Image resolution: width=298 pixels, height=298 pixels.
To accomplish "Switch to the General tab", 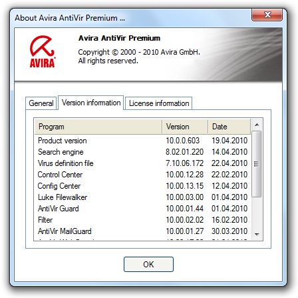I will click(41, 103).
